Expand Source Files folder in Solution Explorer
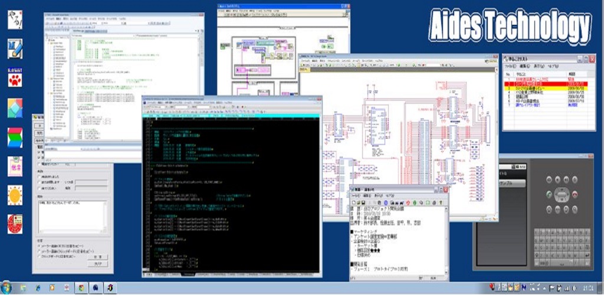Image resolution: width=604 pixels, height=295 pixels. point(50,93)
